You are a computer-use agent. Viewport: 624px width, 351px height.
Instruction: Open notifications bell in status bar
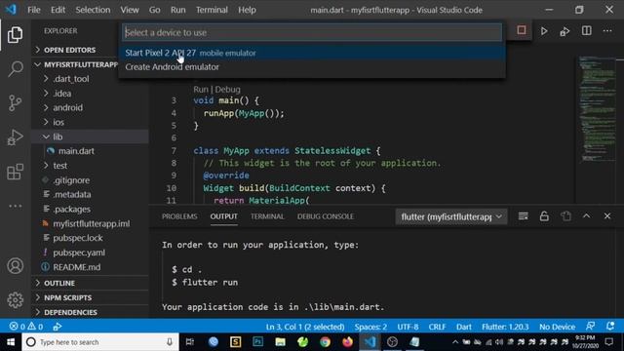coord(610,327)
